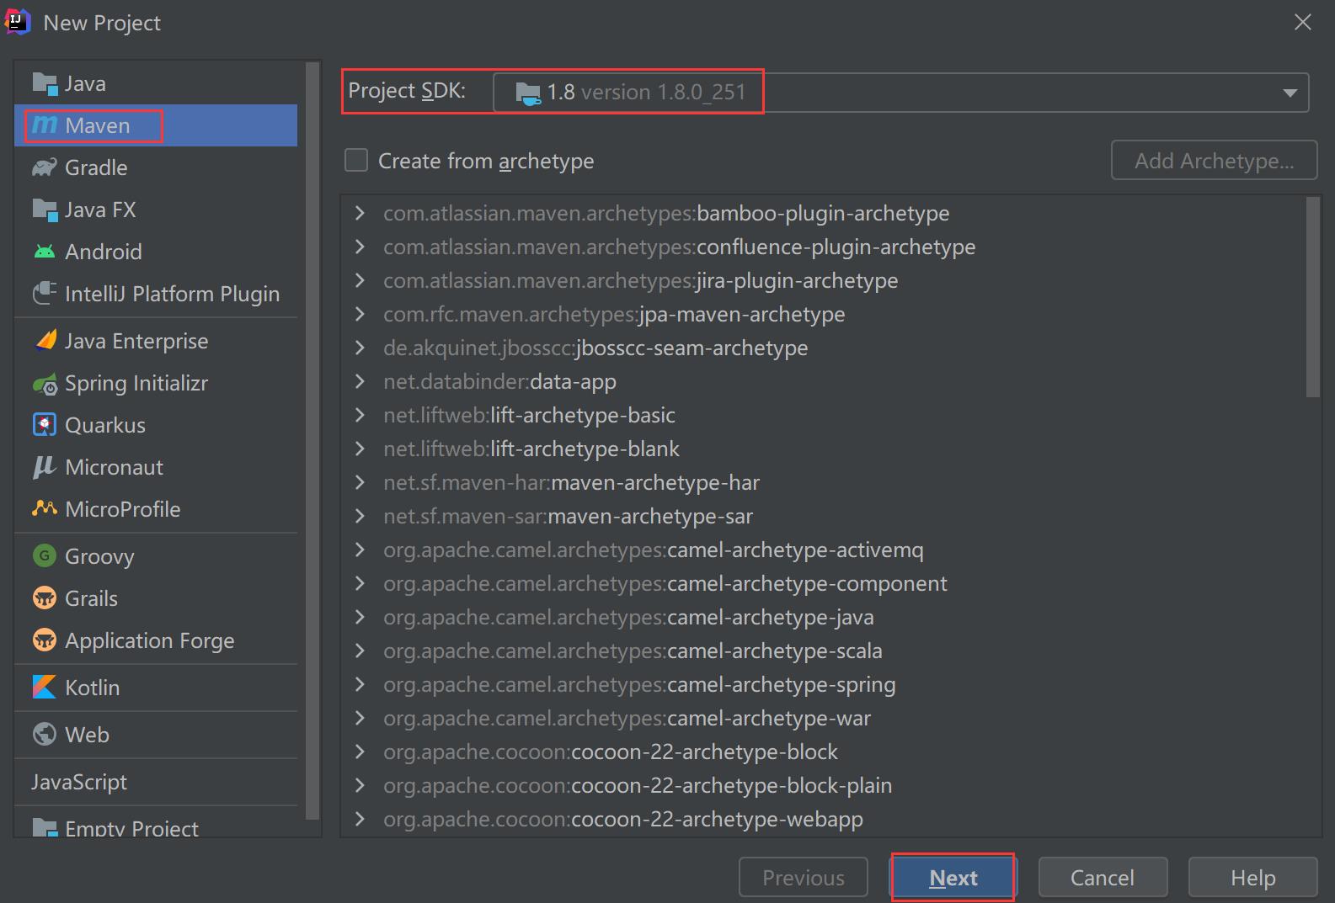1335x903 pixels.
Task: Click the Empty Project folder icon
Action: pyautogui.click(x=44, y=828)
